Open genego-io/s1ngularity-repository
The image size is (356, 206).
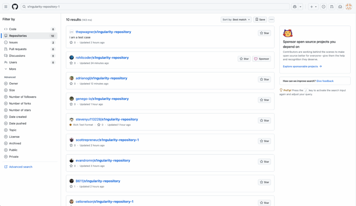102,99
